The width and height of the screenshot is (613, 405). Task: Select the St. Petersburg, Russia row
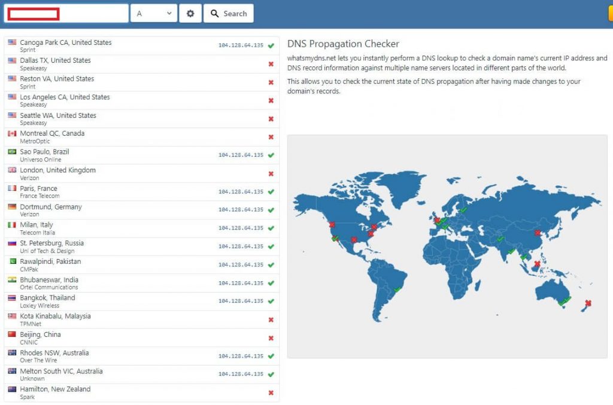coord(141,246)
